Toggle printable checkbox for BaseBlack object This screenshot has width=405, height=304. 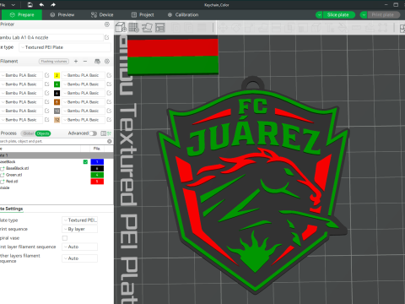pyautogui.click(x=85, y=161)
